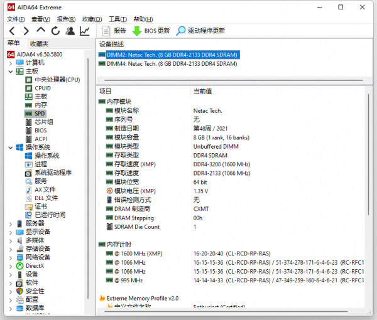The width and height of the screenshot is (377, 320).
Task: Select the ACPI item in tree
Action: [x=41, y=139]
